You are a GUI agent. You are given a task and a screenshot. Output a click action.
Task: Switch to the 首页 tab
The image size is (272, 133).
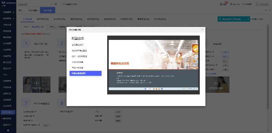pyautogui.click(x=21, y=11)
